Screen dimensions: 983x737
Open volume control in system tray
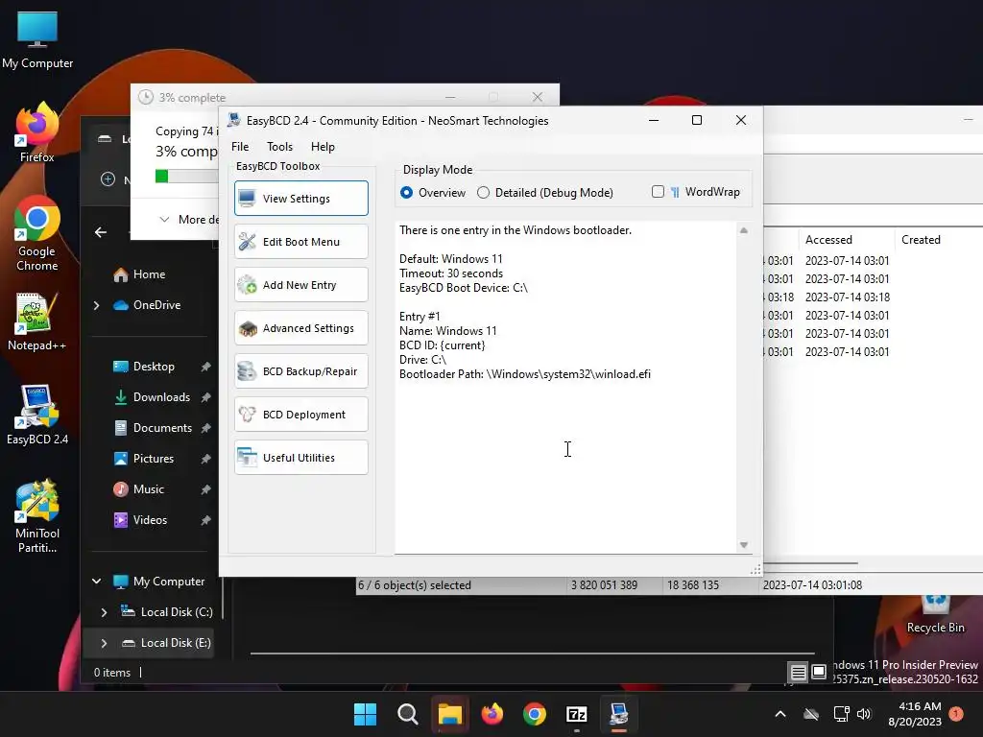[864, 714]
